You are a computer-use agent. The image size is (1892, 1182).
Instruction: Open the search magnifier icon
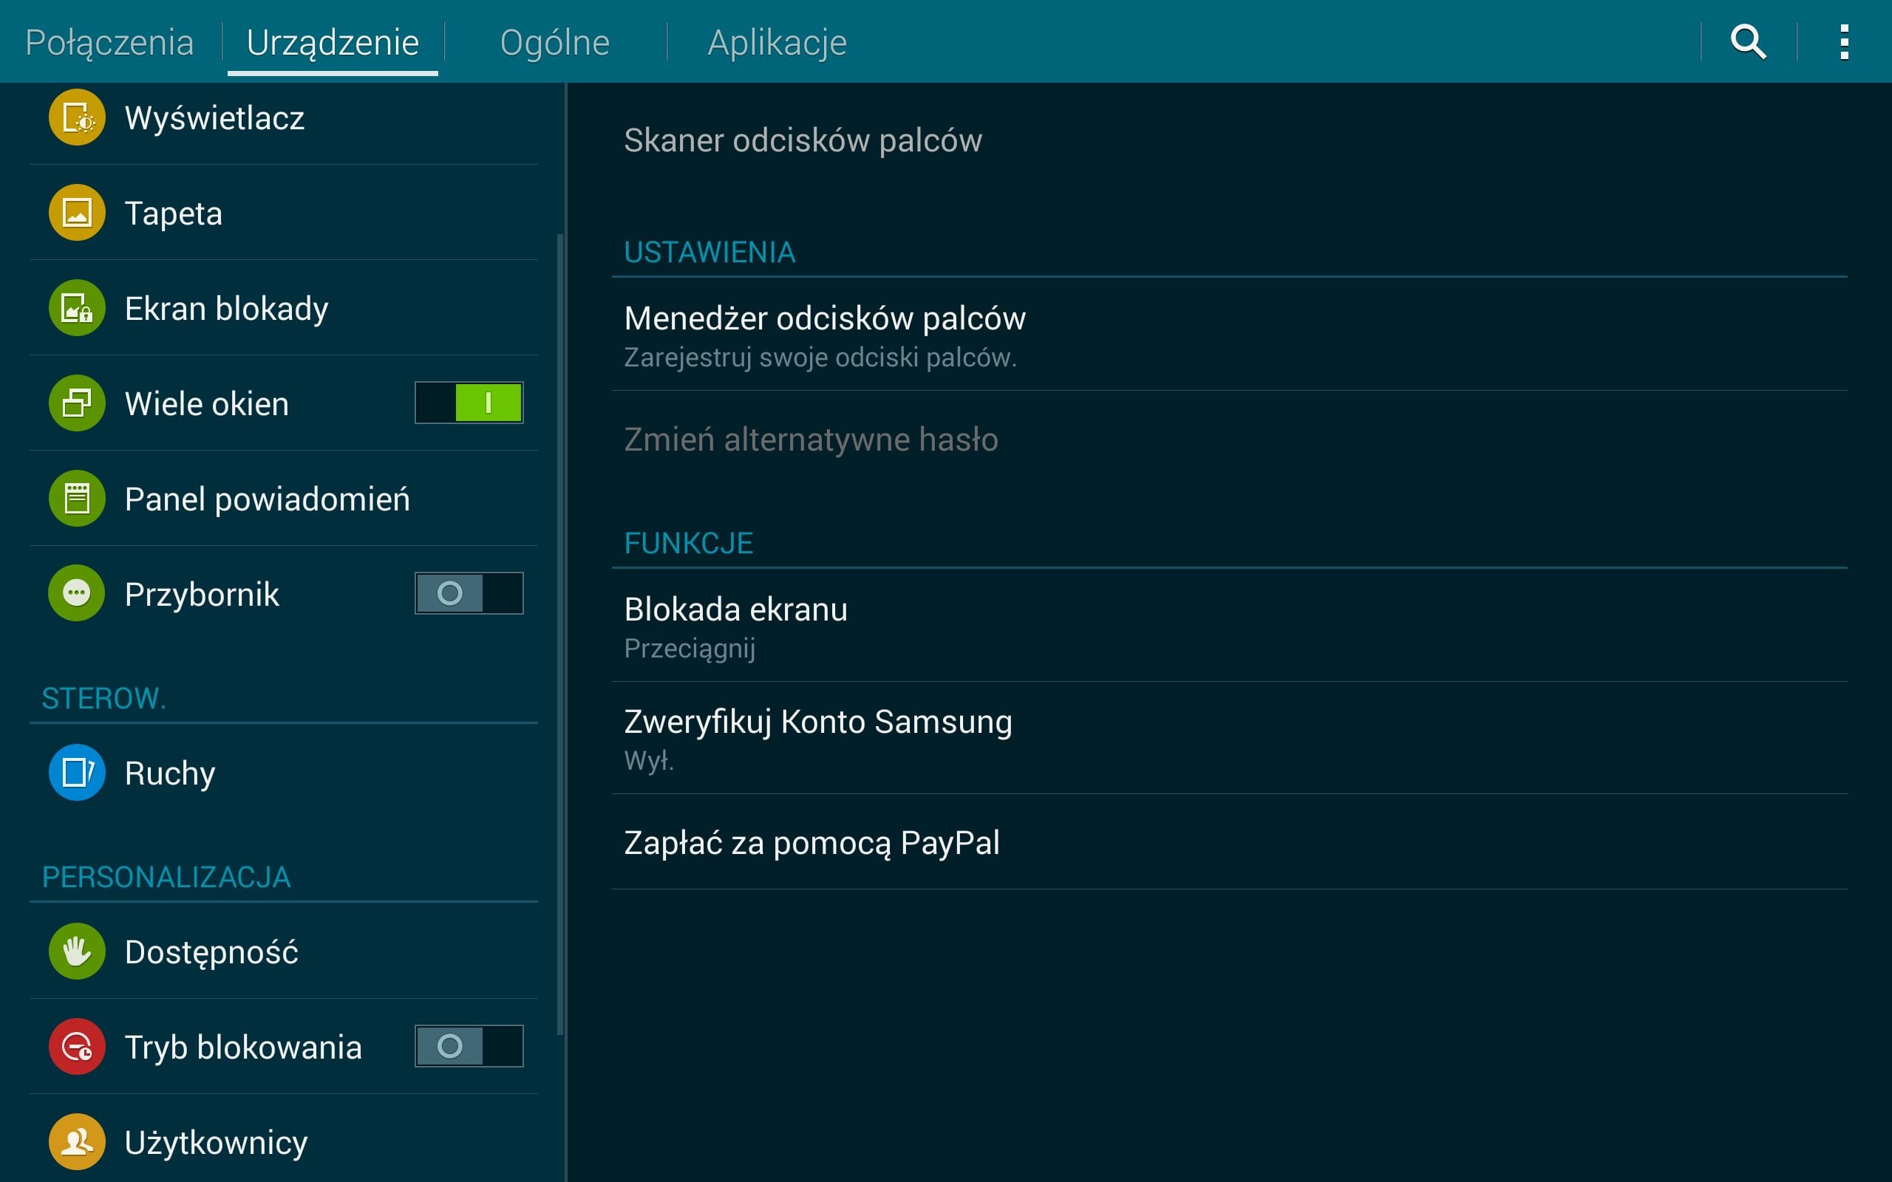tap(1748, 42)
